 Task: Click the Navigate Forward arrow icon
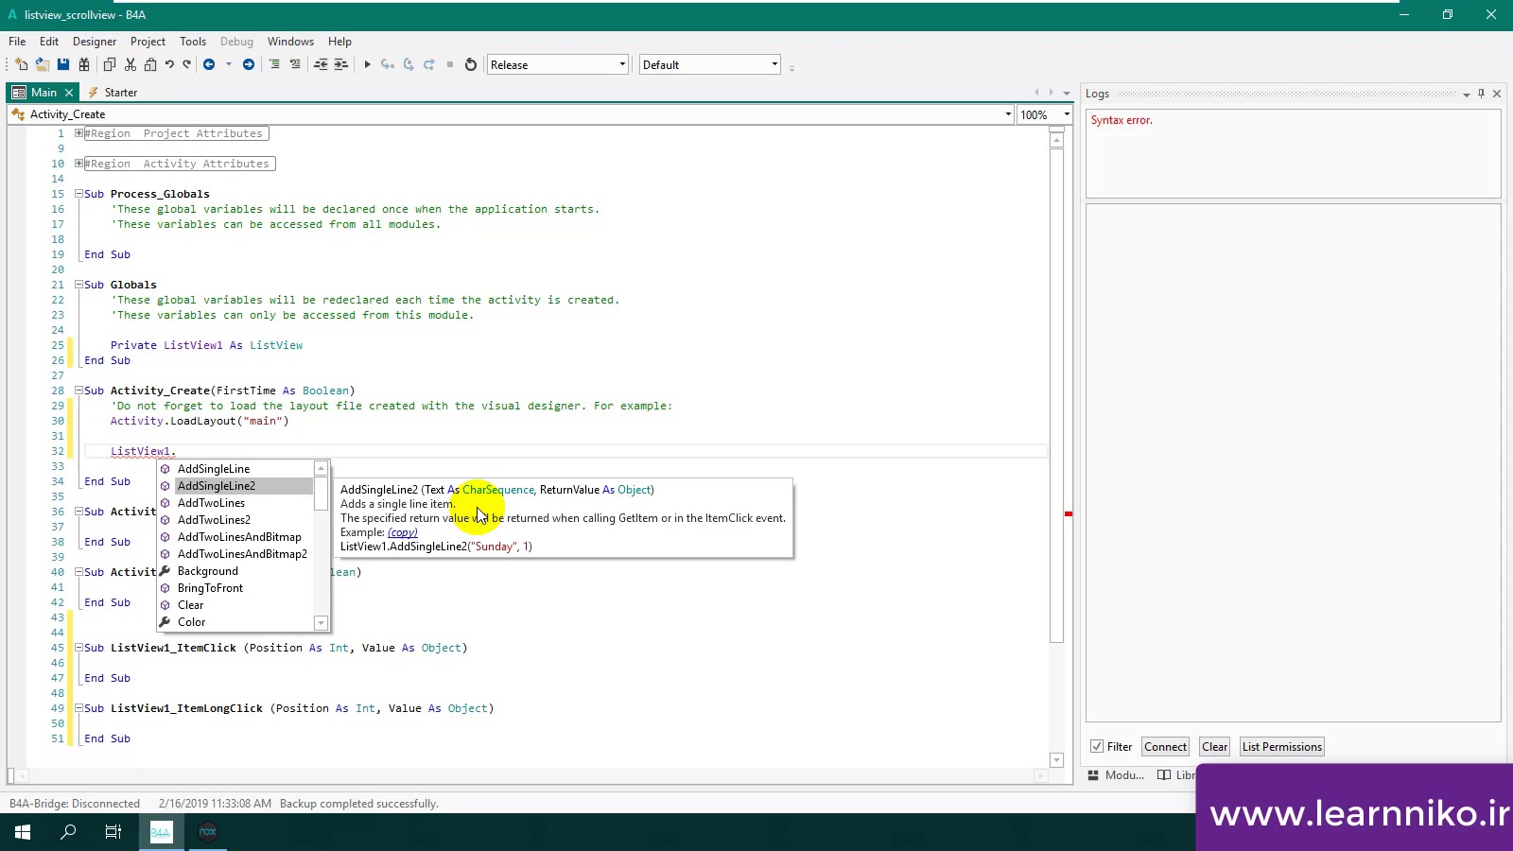click(x=249, y=64)
